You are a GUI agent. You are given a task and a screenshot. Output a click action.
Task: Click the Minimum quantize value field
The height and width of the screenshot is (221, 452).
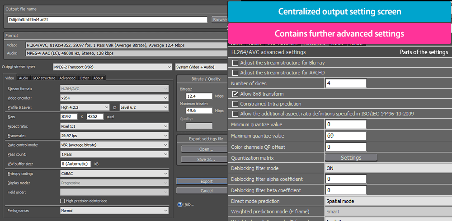tap(346, 124)
